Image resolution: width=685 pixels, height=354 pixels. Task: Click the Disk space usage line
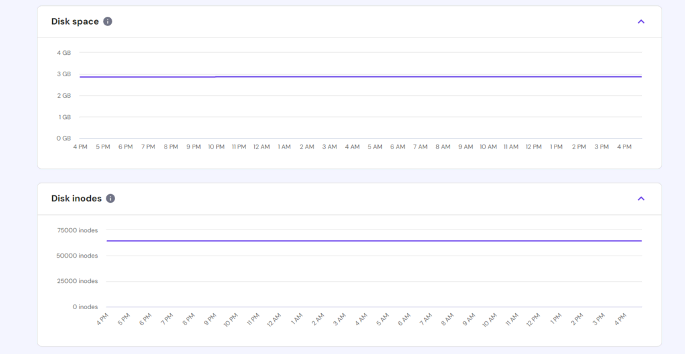361,76
